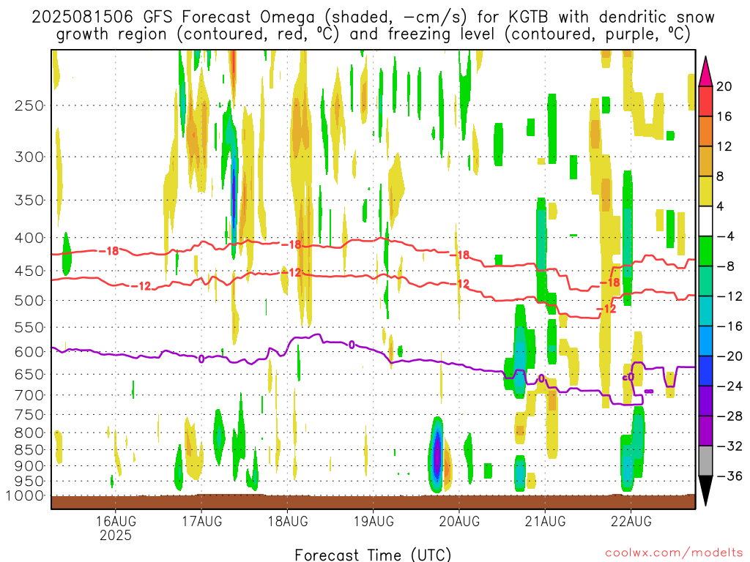Click the 20AUG date label
The width and height of the screenshot is (750, 562).
459,521
